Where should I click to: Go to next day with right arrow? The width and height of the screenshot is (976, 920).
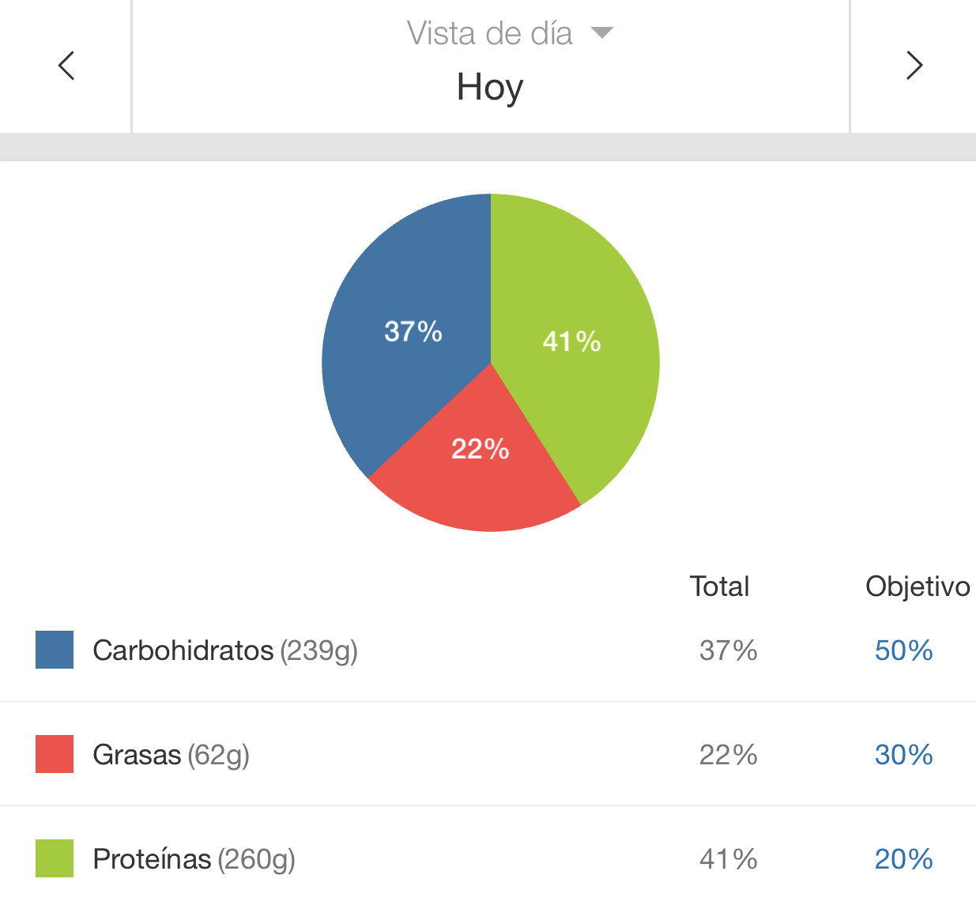pyautogui.click(x=914, y=66)
